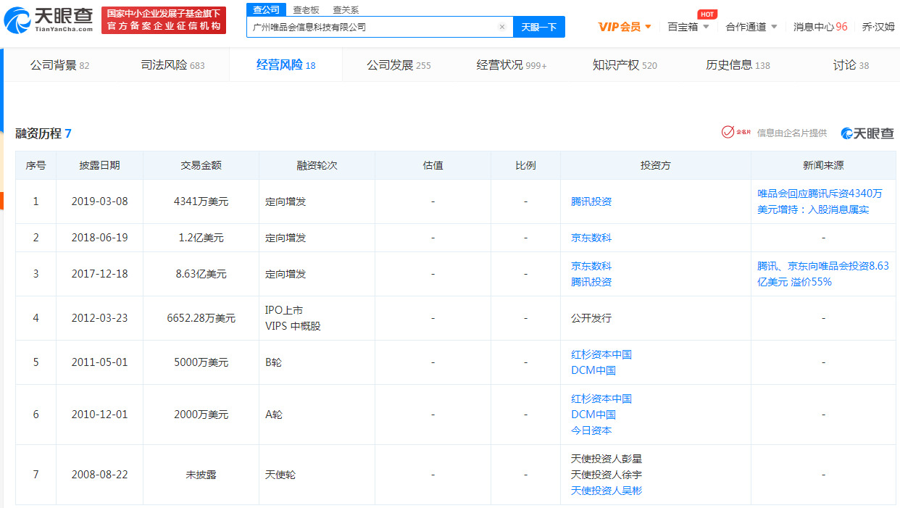
Task: Open the TianYanCha logo homepage
Action: (x=49, y=20)
